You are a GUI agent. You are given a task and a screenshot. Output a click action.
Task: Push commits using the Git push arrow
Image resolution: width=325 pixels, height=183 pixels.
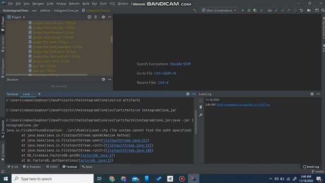[288, 10]
